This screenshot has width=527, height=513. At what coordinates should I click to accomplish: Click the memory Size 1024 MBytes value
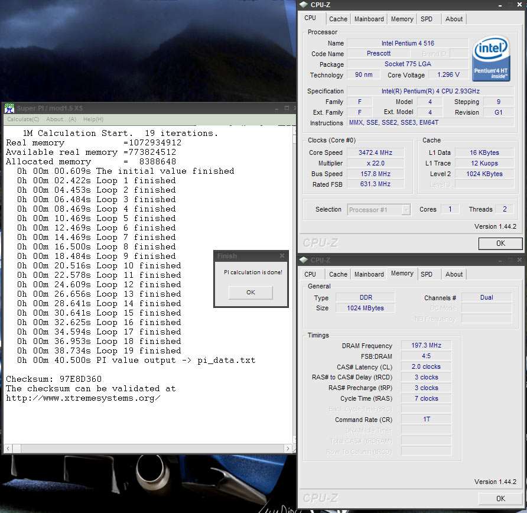tap(366, 308)
